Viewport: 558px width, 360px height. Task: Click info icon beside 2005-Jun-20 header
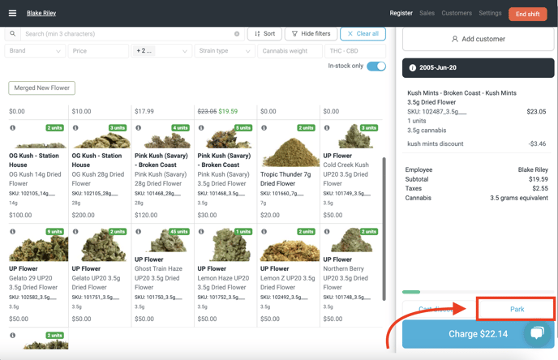412,68
